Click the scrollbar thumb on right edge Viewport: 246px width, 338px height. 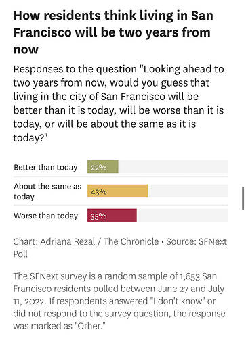[x=243, y=198]
